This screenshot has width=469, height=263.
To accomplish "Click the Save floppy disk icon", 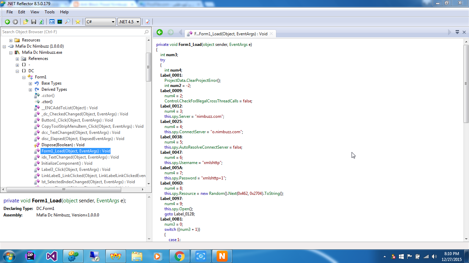I will 34,22.
